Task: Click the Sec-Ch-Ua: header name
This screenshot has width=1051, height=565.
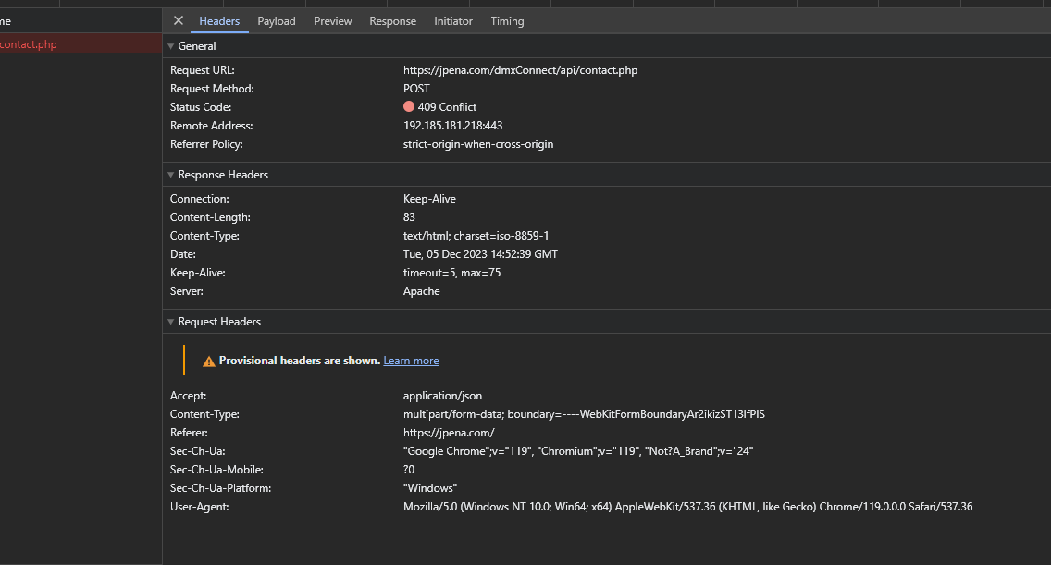Action: [197, 451]
